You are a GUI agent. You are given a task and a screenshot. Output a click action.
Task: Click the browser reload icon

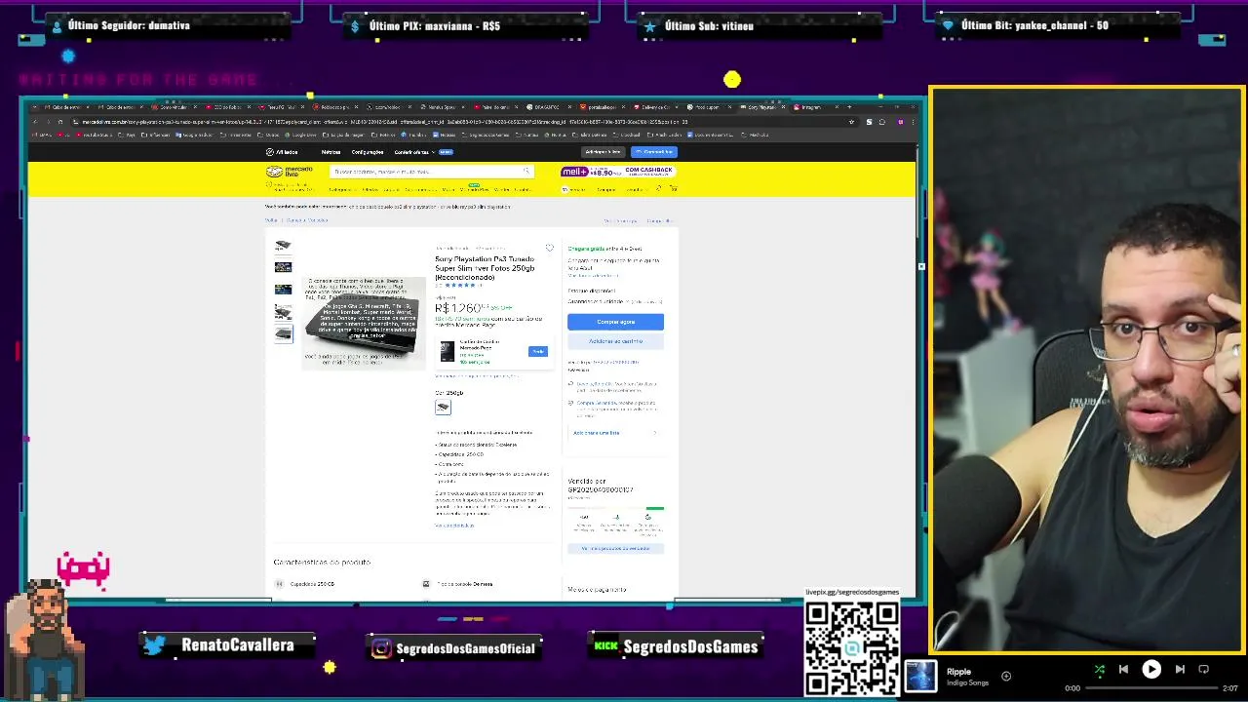tap(59, 122)
